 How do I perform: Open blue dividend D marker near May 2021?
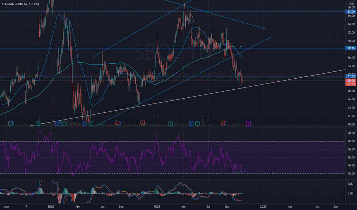point(191,123)
